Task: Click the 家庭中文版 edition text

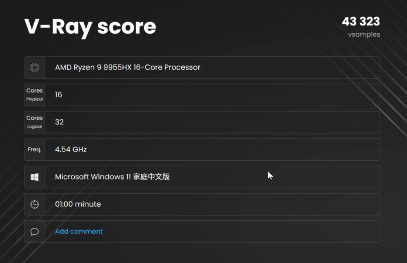Action: [151, 177]
